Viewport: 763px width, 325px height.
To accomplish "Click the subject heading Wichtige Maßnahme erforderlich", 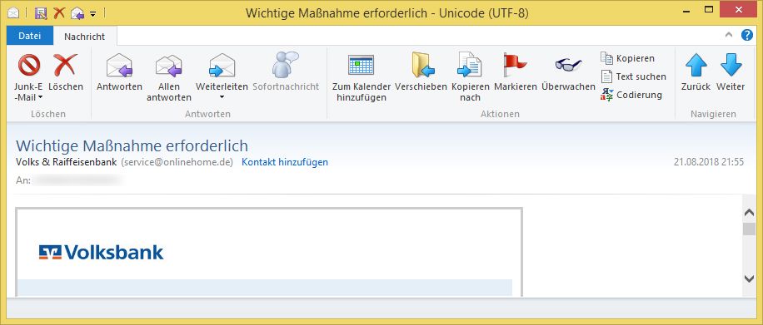I will coord(132,145).
